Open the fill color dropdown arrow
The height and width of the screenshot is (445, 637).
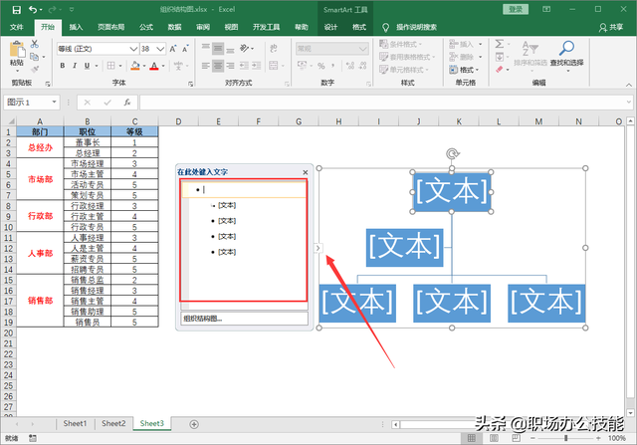pos(144,66)
